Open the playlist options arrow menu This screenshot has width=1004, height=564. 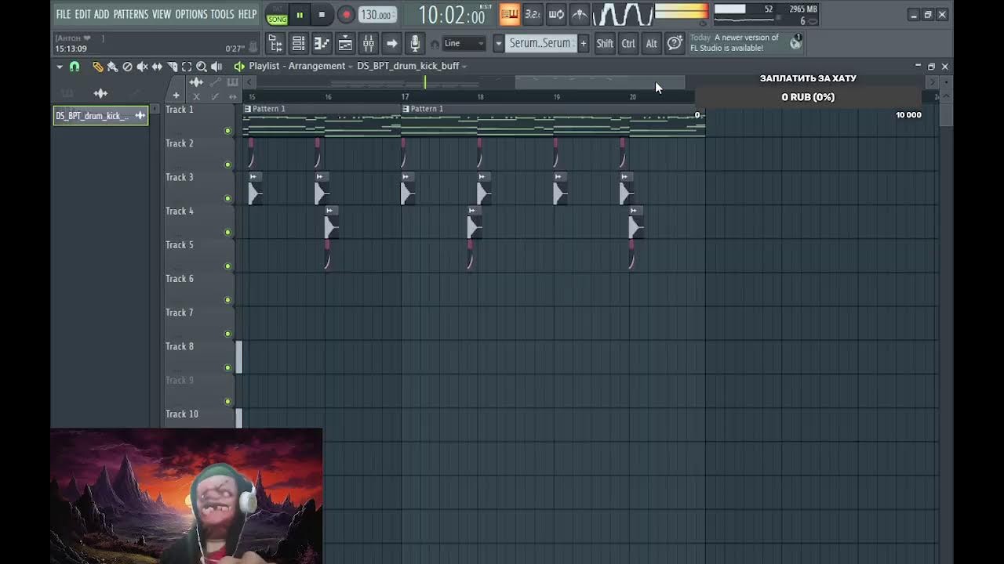click(60, 67)
